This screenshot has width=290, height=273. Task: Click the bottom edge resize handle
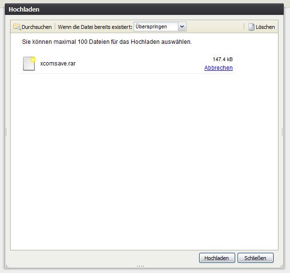pyautogui.click(x=140, y=266)
